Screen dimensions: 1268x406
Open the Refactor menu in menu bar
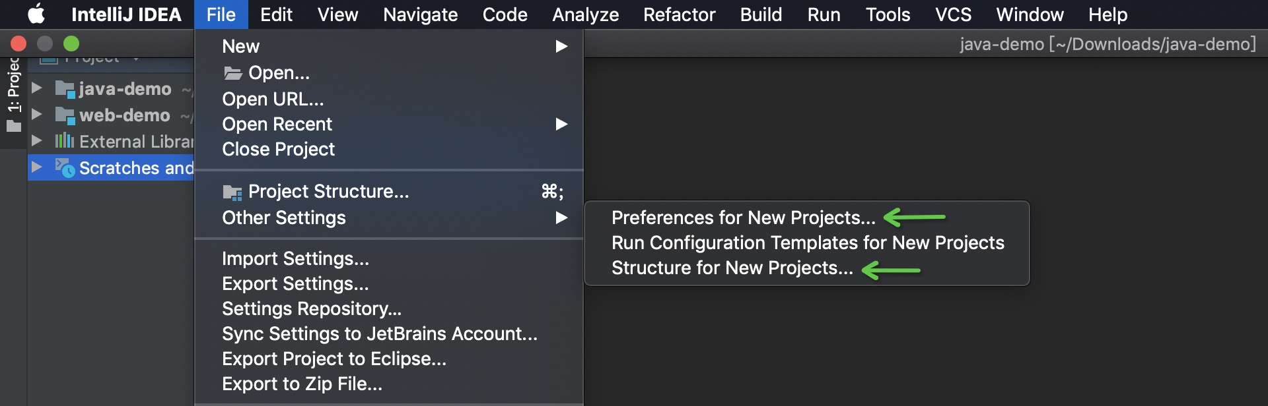[679, 14]
